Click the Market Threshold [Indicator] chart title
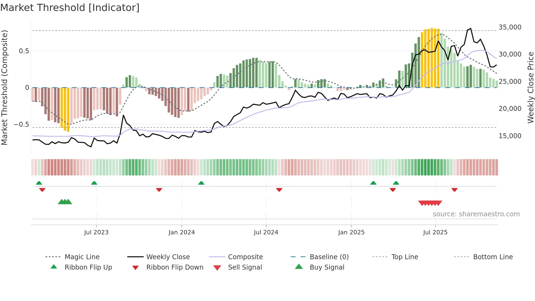 [x=70, y=8]
